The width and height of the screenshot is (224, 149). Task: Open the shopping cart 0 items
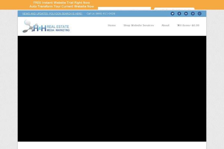coord(188,25)
